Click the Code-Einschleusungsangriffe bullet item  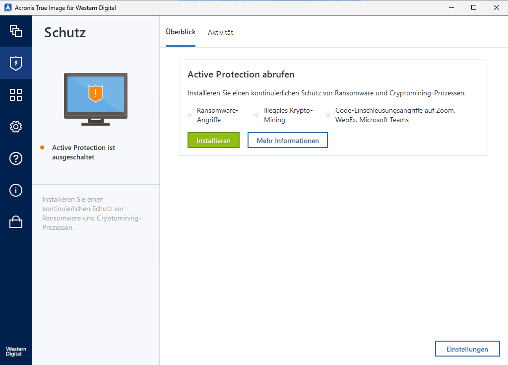(395, 115)
